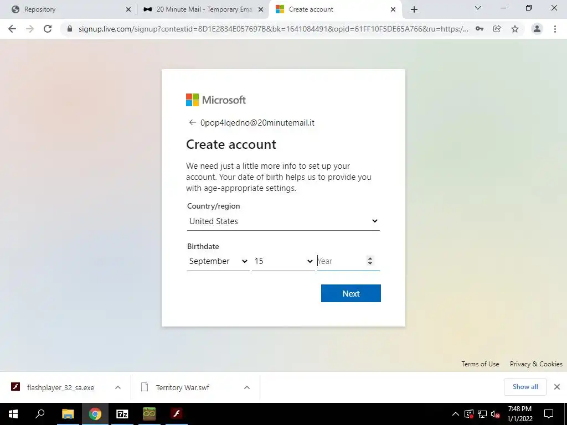Reload the current page
567x425 pixels.
[48, 29]
